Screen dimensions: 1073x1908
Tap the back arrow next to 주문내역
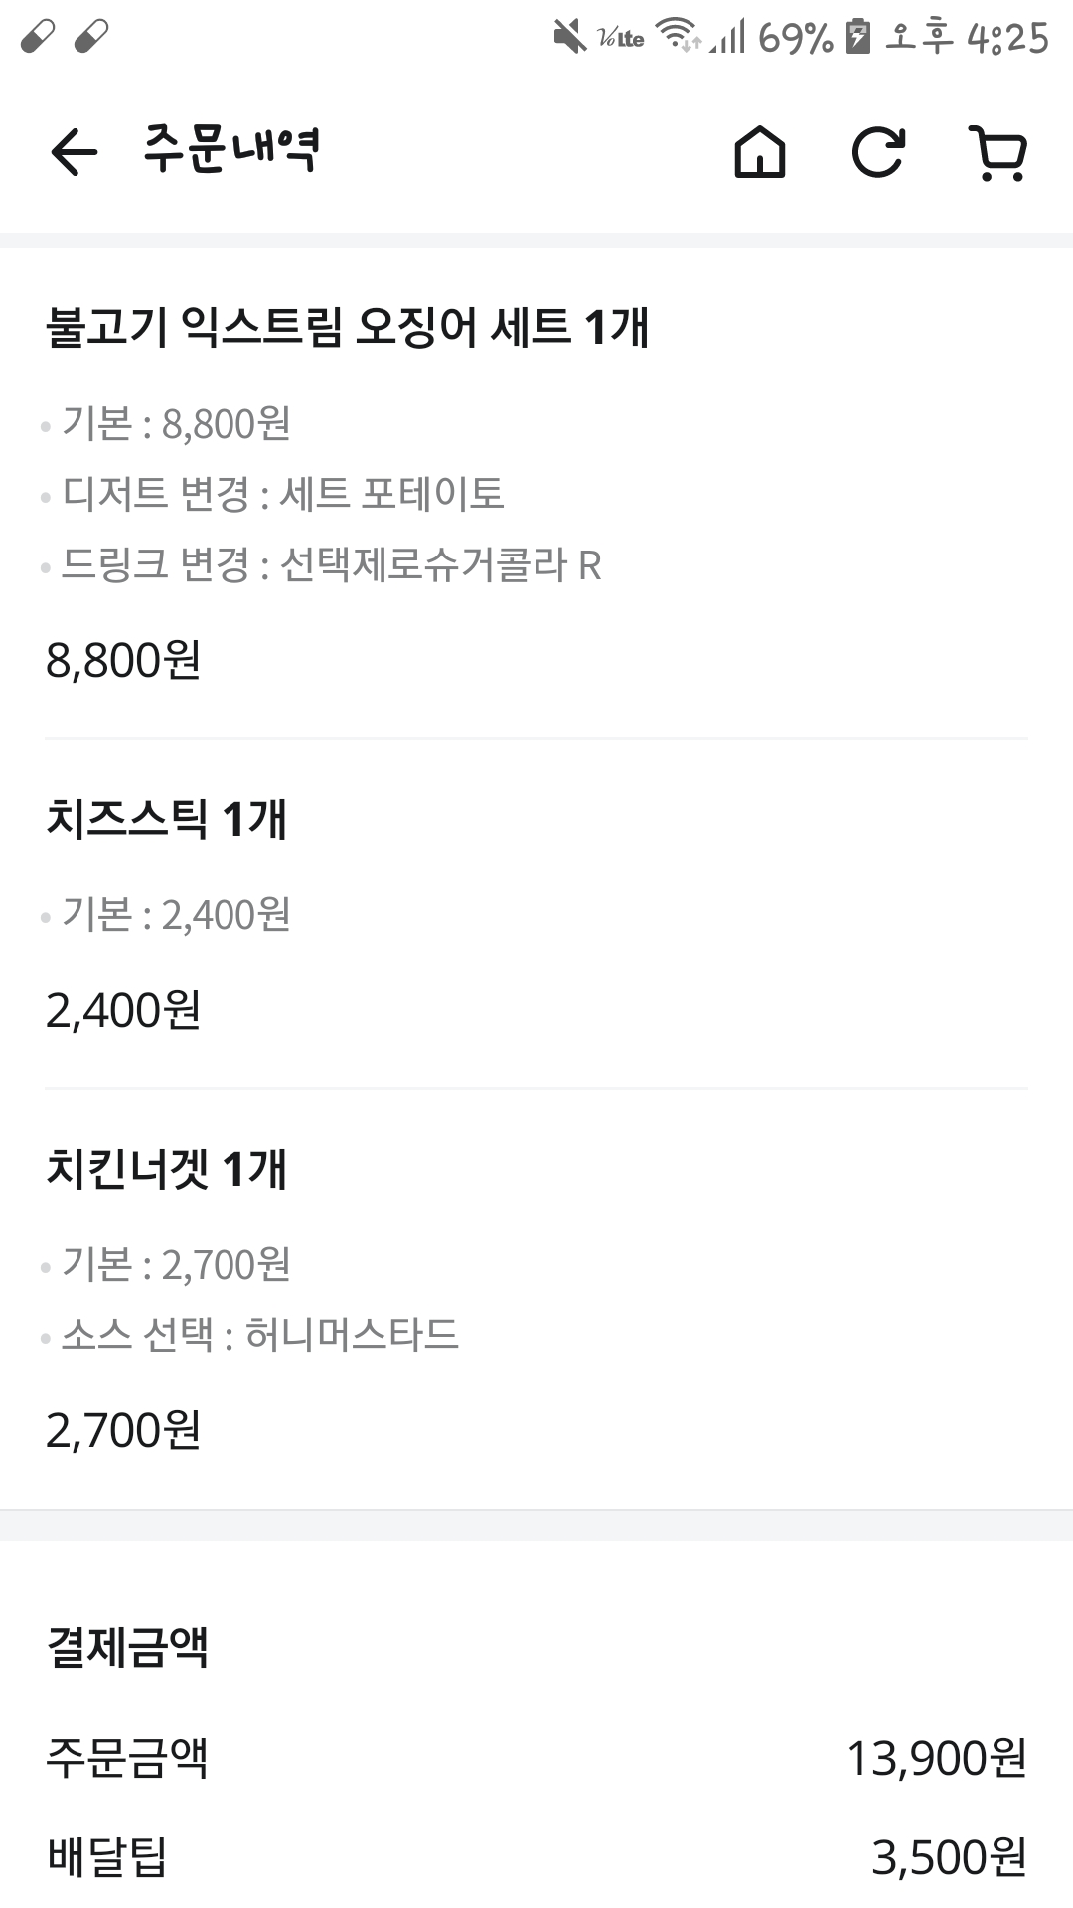click(75, 153)
